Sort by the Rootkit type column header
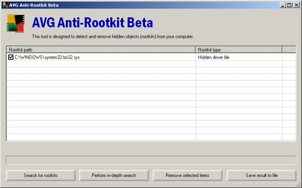 (x=238, y=50)
